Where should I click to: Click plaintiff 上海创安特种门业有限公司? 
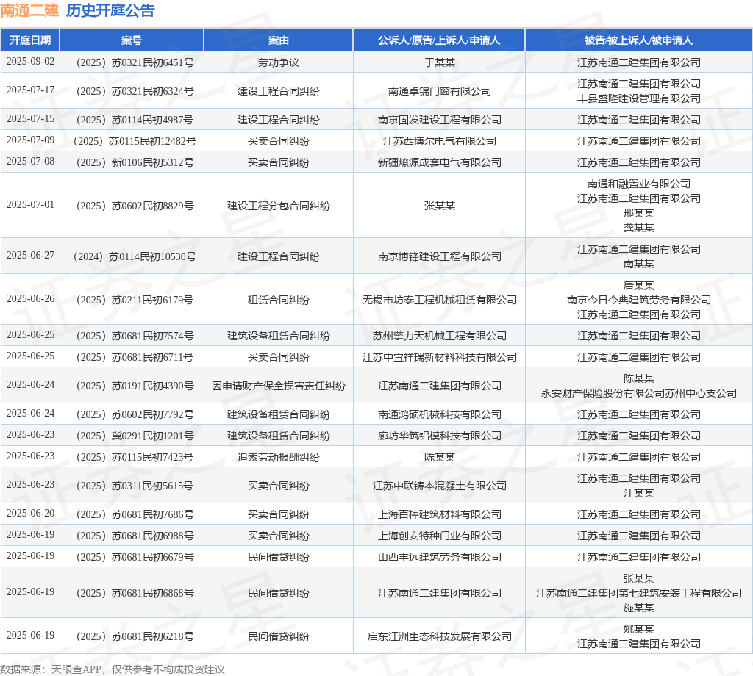pyautogui.click(x=440, y=536)
